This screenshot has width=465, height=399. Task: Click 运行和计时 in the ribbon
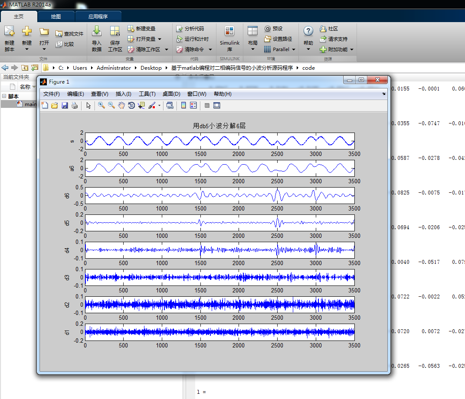(192, 39)
